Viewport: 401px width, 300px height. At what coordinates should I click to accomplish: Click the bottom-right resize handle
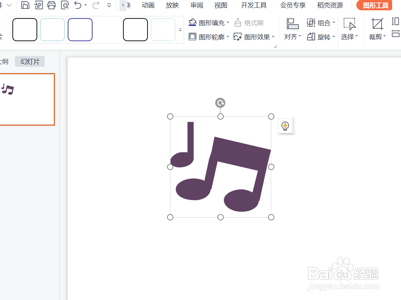(x=271, y=217)
